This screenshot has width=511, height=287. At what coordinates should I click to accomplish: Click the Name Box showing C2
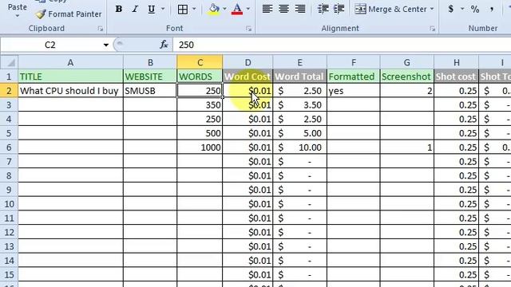pos(50,45)
